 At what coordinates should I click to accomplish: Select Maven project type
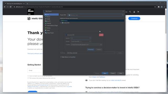(x=51, y=17)
